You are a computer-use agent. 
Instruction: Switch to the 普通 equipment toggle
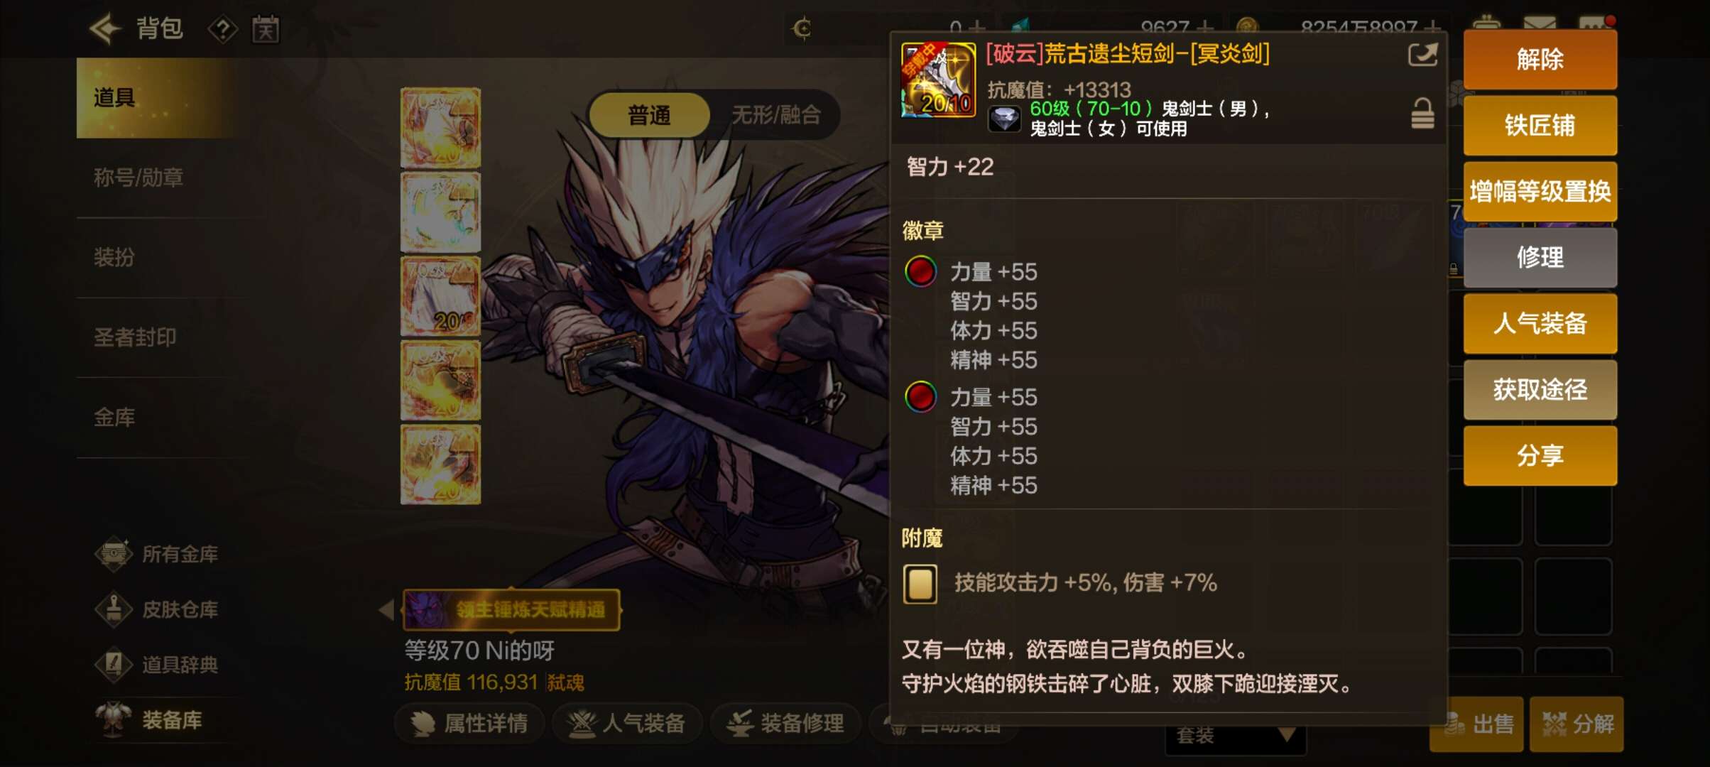(x=649, y=115)
